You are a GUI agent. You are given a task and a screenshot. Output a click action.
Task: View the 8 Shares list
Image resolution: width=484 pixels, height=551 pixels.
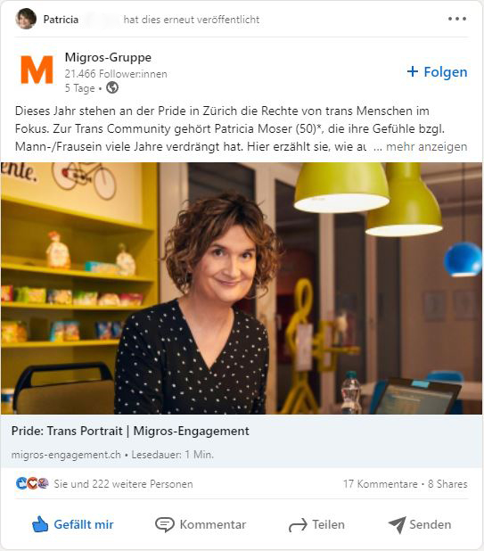coord(447,484)
